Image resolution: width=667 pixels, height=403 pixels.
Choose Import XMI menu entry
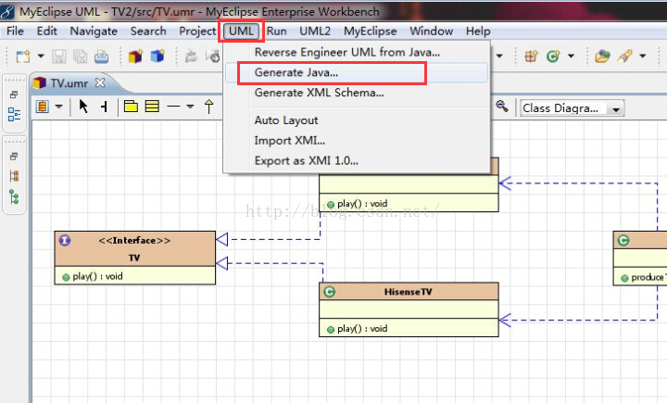coord(357,141)
